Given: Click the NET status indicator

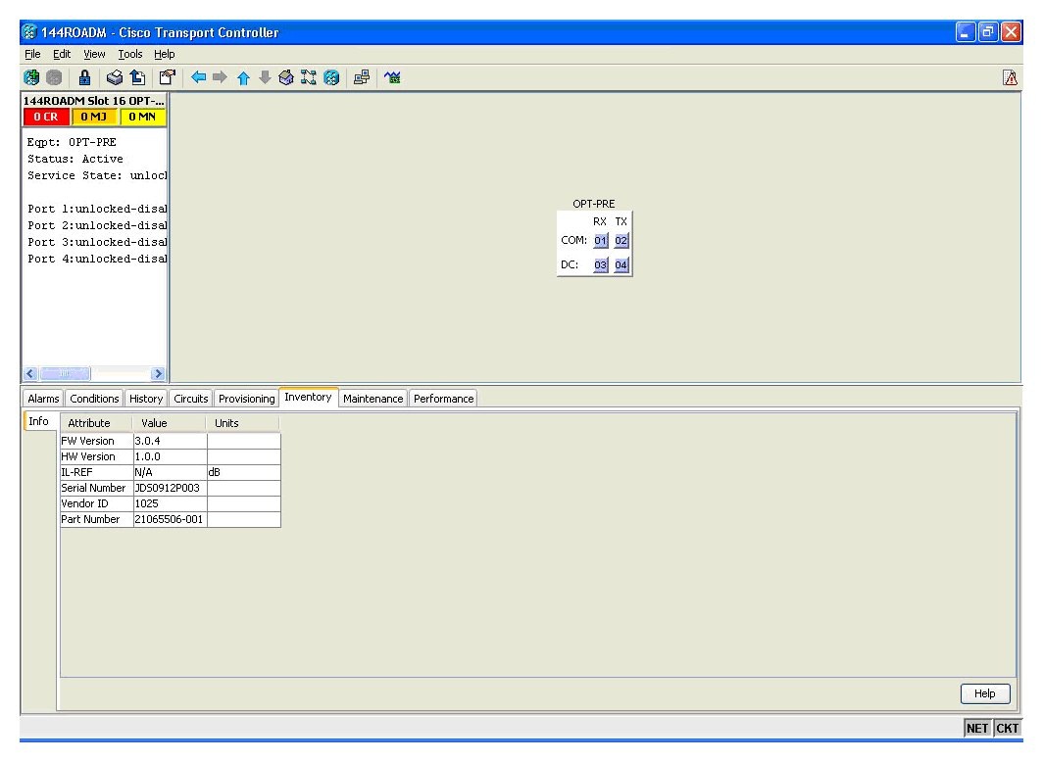Looking at the screenshot, I should (977, 728).
